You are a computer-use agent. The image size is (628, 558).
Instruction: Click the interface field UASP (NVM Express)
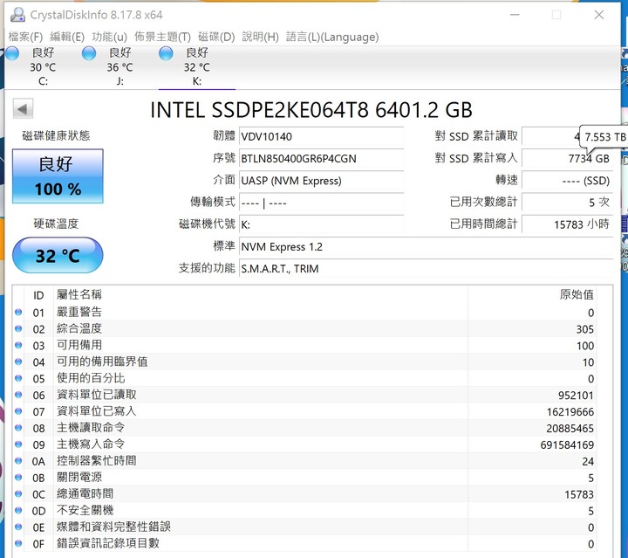point(321,181)
